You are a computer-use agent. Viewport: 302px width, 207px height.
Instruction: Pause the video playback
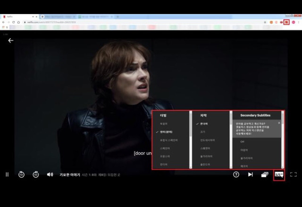(7, 175)
